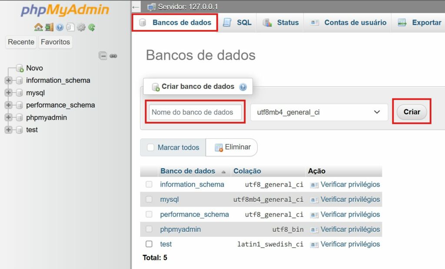The width and height of the screenshot is (445, 269).
Task: Switch to the Recente tab
Action: point(21,42)
